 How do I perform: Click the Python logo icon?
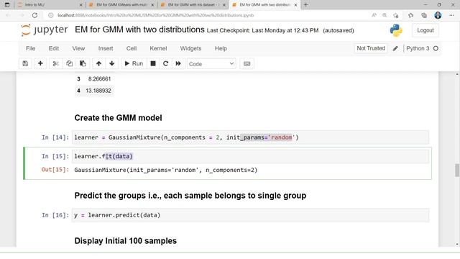point(396,30)
